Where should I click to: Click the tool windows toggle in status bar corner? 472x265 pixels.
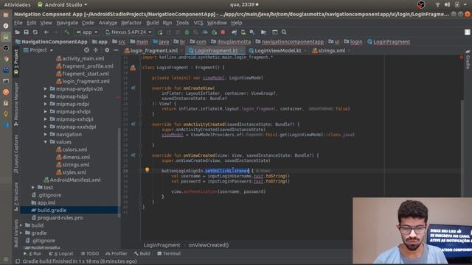18,261
